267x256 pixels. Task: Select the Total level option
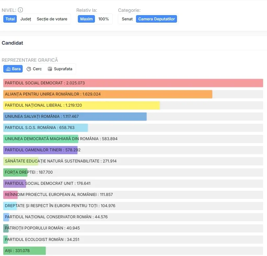10,19
